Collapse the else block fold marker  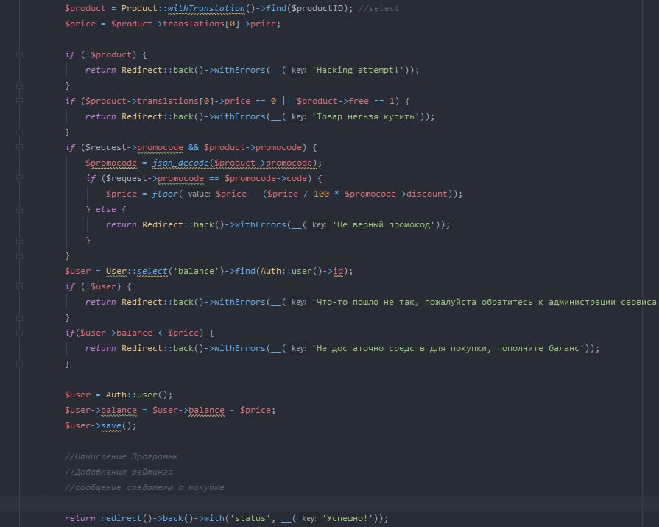[x=19, y=209]
